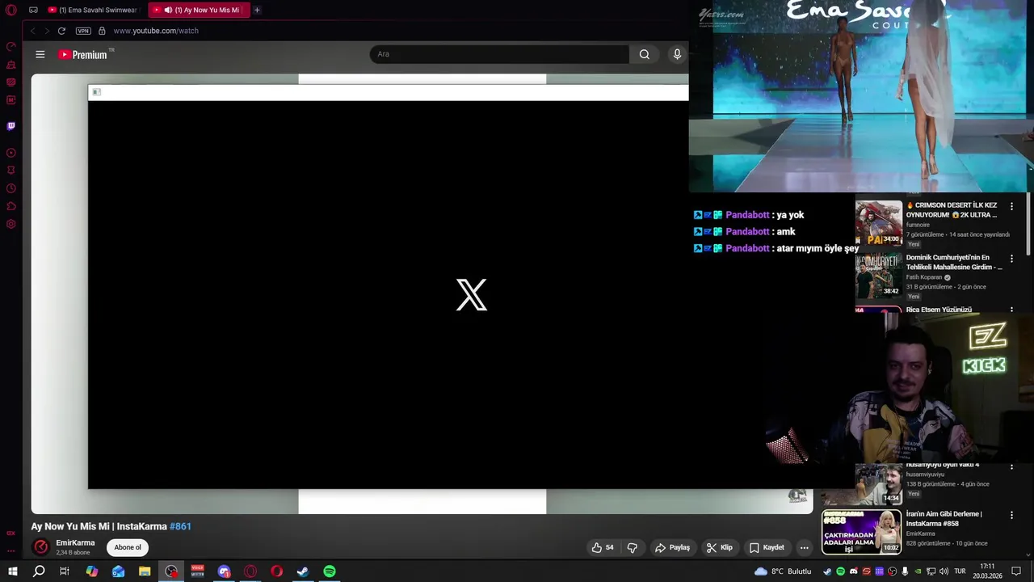Open GX Control speedometer icon in sidebar
This screenshot has width=1034, height=582.
[11, 47]
